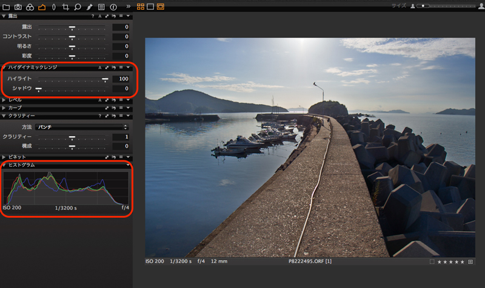The width and height of the screenshot is (485, 288).
Task: Switch to multi-thumbnail grid view
Action: pyautogui.click(x=141, y=7)
